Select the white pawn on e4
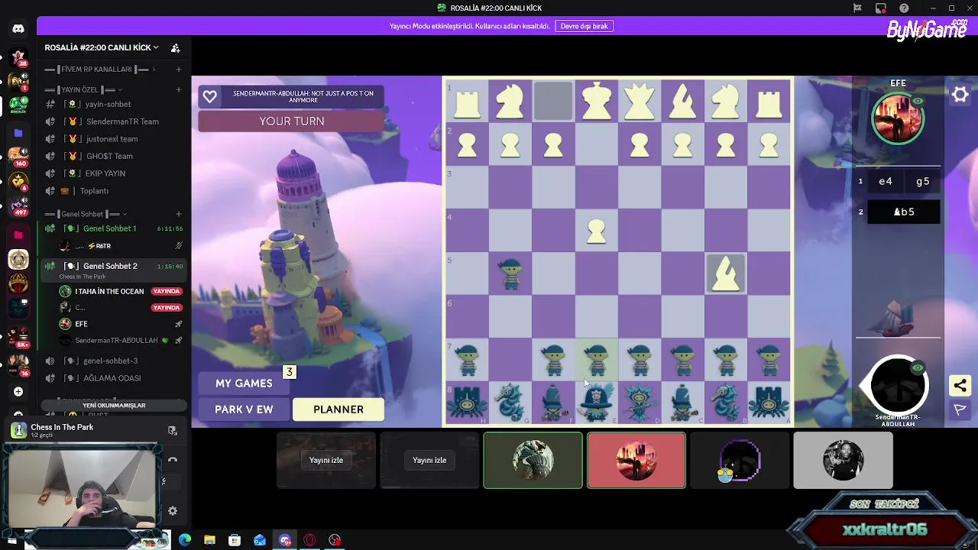Screen dimensions: 978x550 point(596,231)
